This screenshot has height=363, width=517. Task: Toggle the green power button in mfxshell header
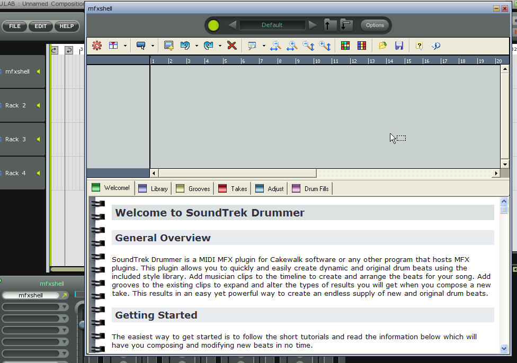(213, 25)
